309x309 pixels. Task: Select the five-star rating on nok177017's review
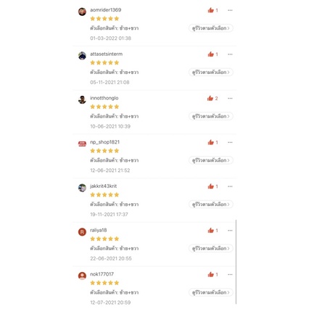tap(104, 283)
